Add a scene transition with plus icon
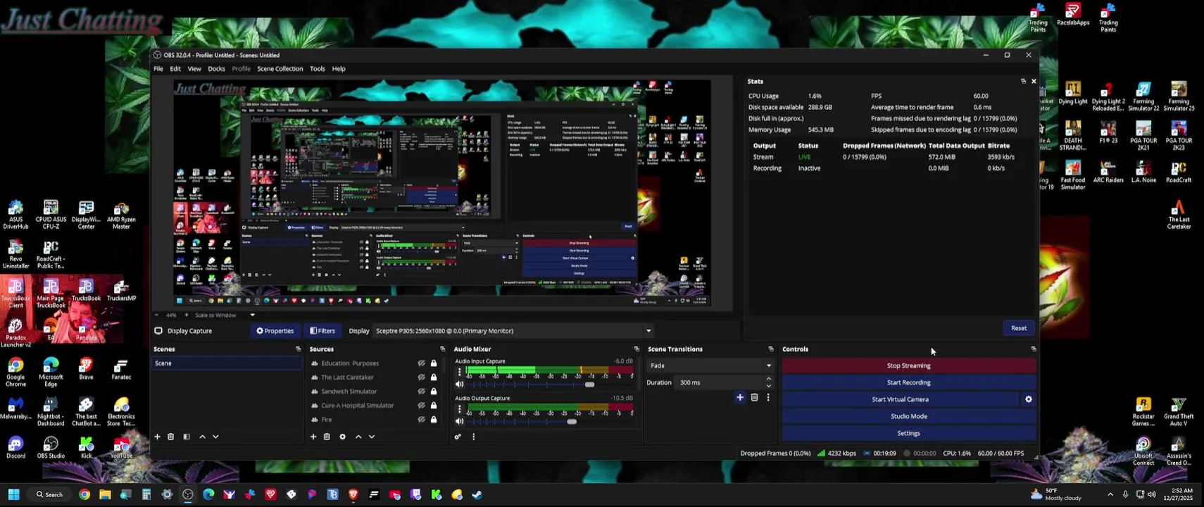1204x507 pixels. [740, 398]
